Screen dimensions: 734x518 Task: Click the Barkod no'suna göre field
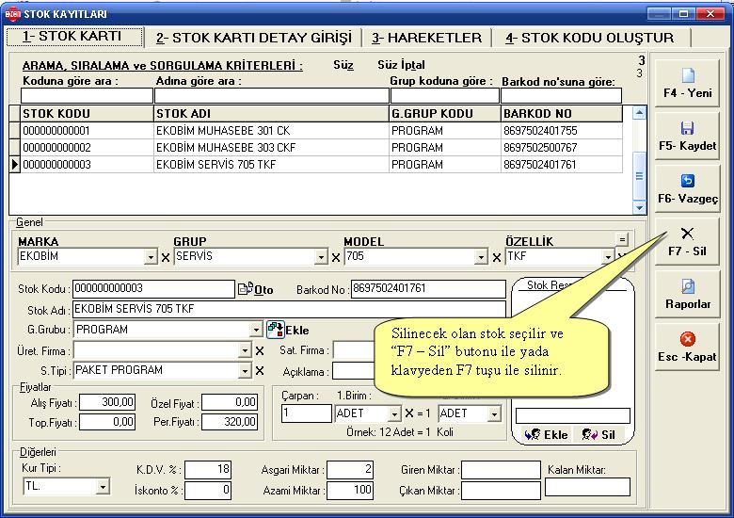point(561,95)
